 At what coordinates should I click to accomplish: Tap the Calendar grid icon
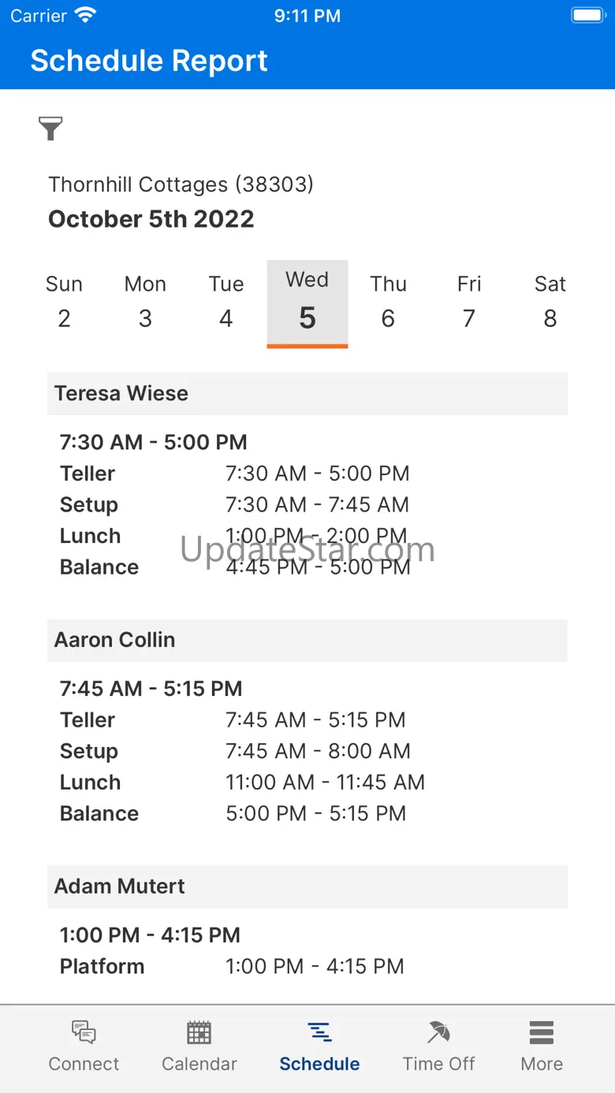pyautogui.click(x=199, y=1032)
